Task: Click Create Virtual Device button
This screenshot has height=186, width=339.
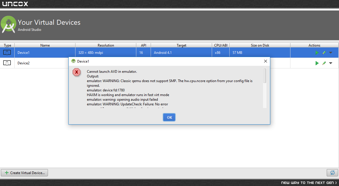Action: pos(25,173)
